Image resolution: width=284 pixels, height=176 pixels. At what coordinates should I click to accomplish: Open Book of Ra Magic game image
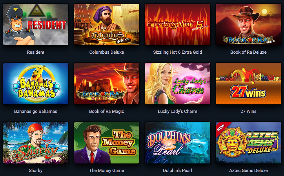point(107,84)
